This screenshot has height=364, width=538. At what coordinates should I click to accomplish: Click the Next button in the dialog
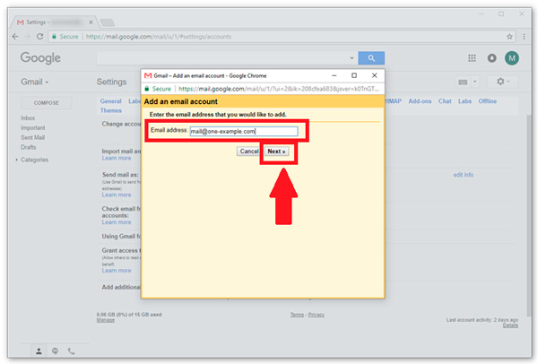276,152
